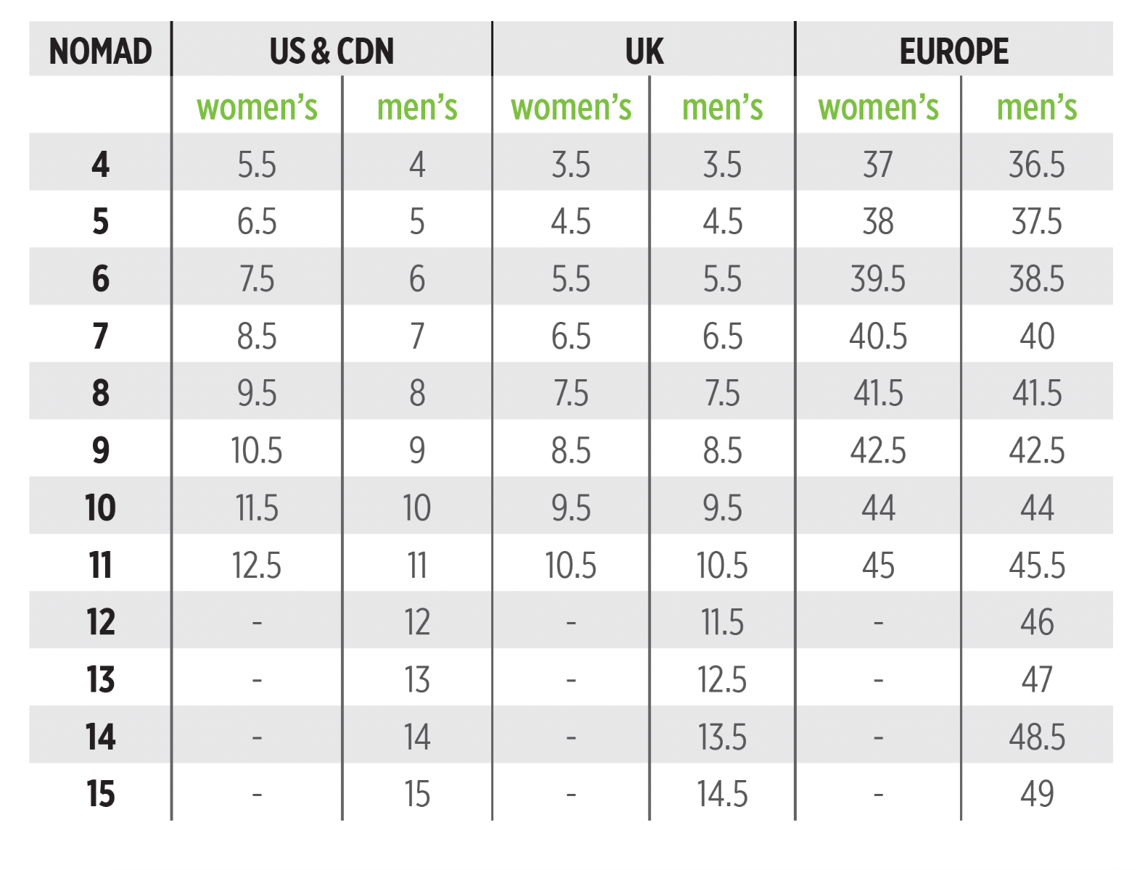Screen dimensions: 1137x870
Task: Click men's subheader under US & CDN
Action: point(417,107)
